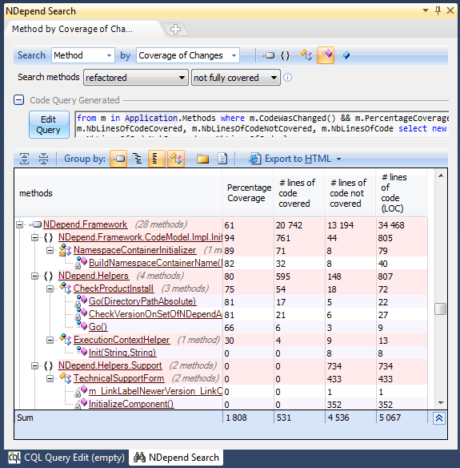Click the Percentage Coverage column header
The width and height of the screenshot is (460, 468).
click(x=248, y=193)
